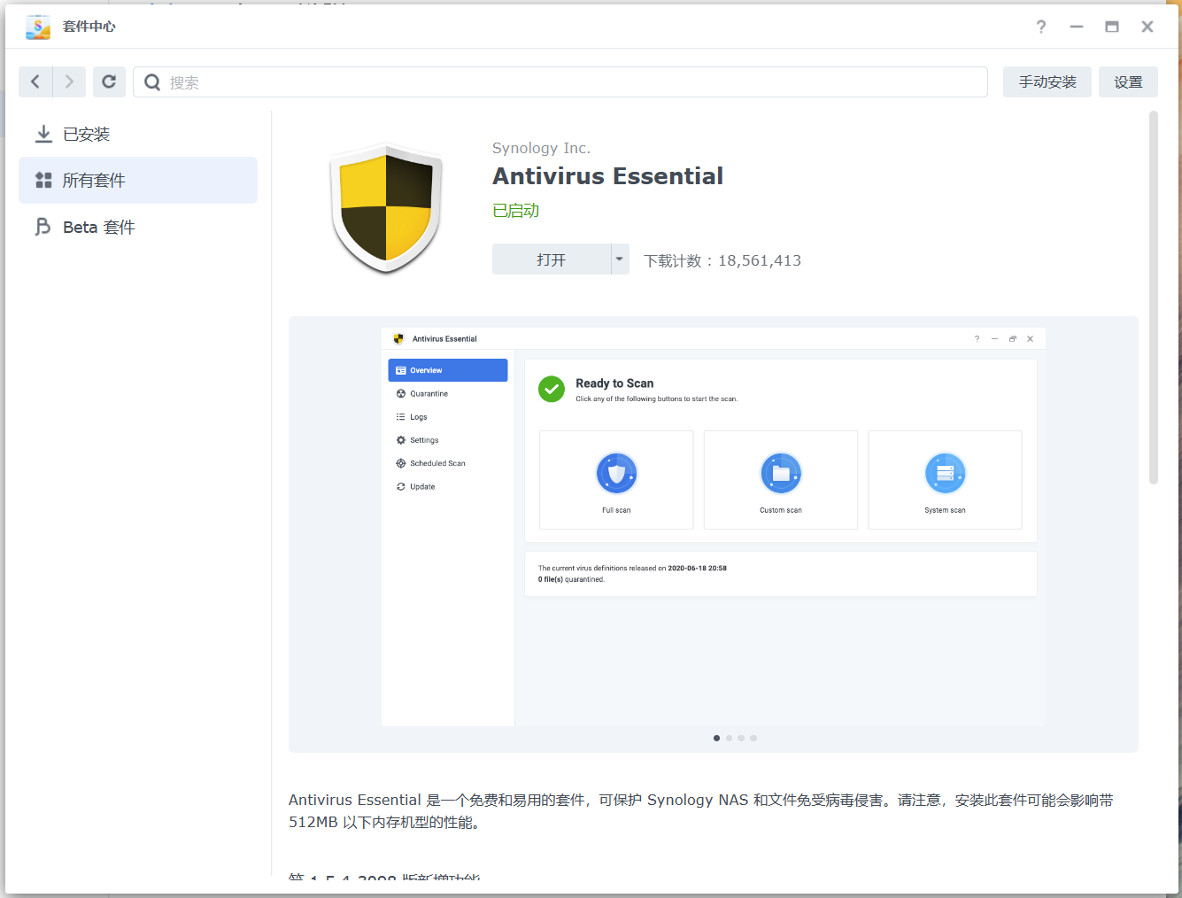Show the third screenshot via carousel dot
Viewport: 1182px width, 898px height.
(741, 738)
